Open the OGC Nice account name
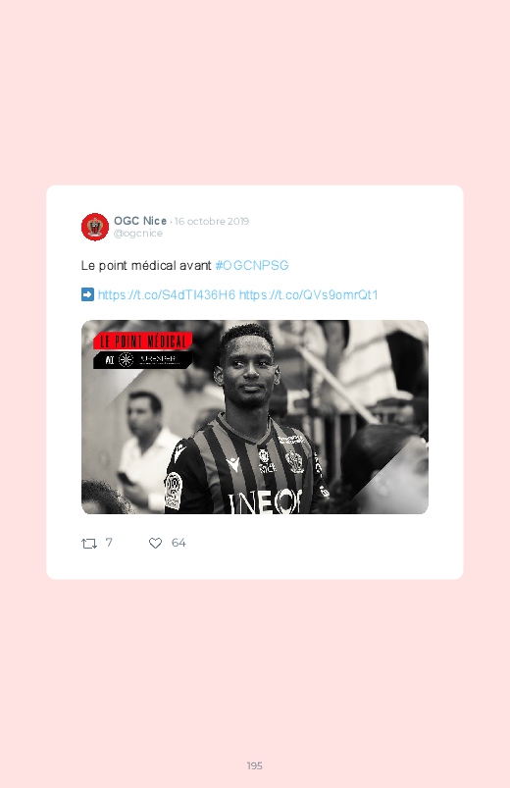This screenshot has height=788, width=510. point(140,221)
